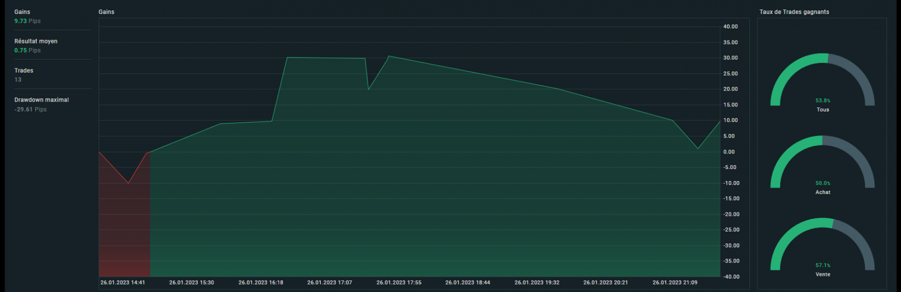This screenshot has height=292, width=901.
Task: Click the Achat 50.0% win rate gauge
Action: (822, 165)
